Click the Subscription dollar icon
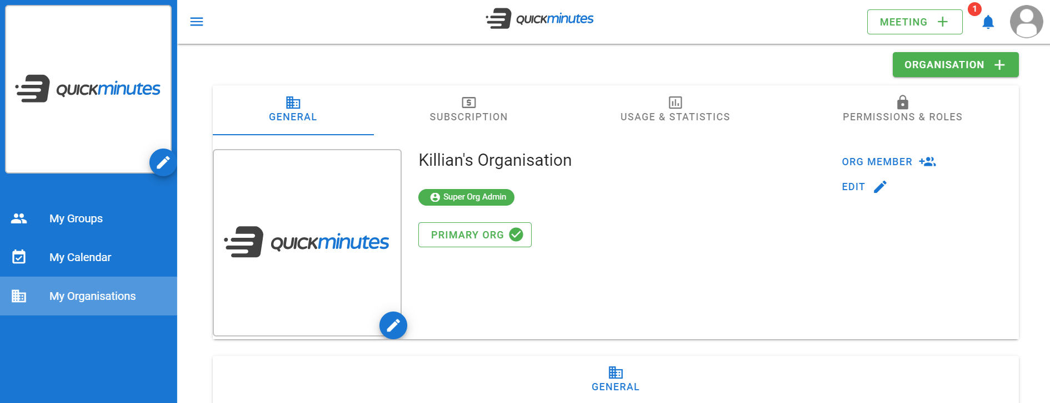 pos(469,102)
